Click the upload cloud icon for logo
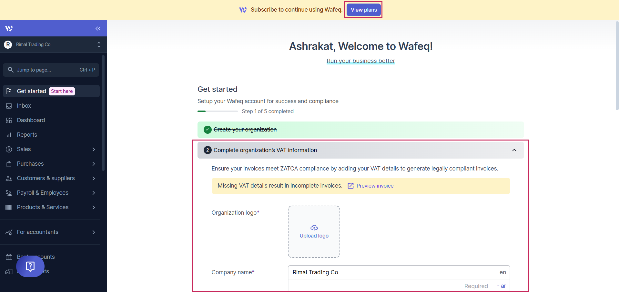 (314, 228)
